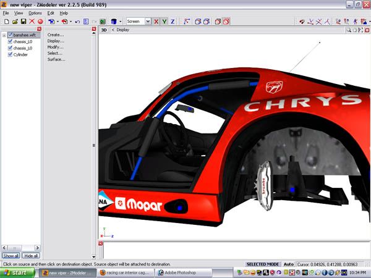This screenshot has width=371, height=278.
Task: Click the Save floppy disk icon
Action: (23, 21)
